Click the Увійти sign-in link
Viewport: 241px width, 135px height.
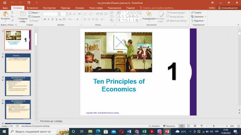pos(212,8)
